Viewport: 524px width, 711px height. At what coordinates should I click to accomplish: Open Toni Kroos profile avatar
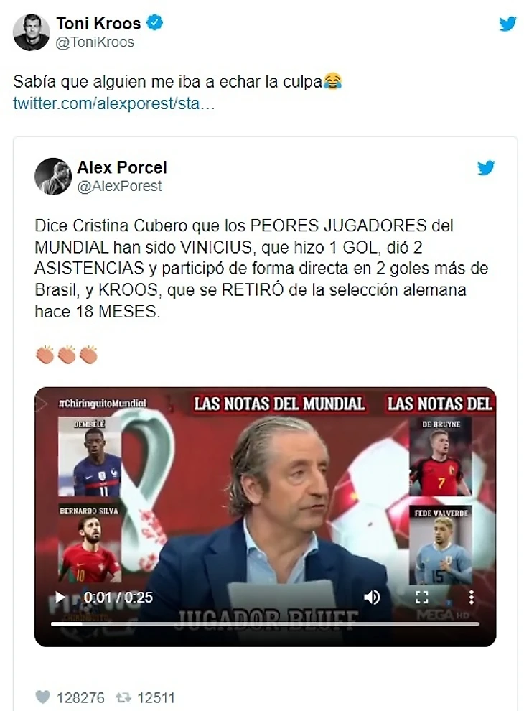(x=32, y=32)
